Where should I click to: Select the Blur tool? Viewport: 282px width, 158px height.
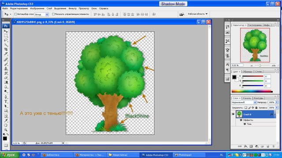6,87
